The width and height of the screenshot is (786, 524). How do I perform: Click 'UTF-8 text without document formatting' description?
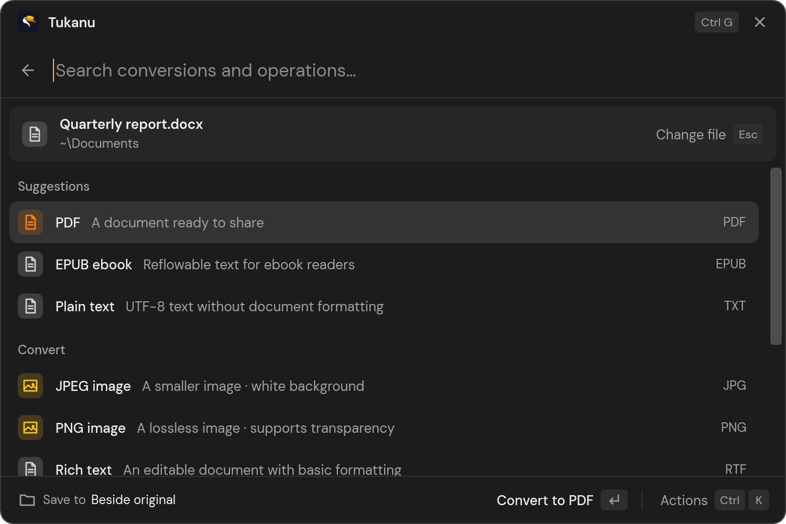click(x=255, y=307)
